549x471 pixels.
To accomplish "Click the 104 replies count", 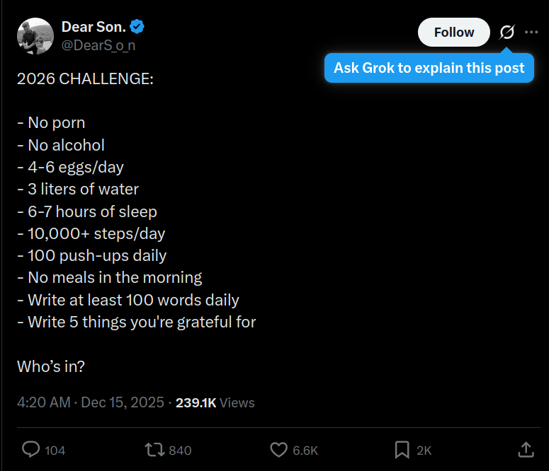I will (55, 450).
